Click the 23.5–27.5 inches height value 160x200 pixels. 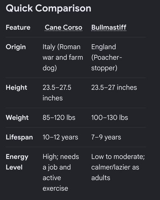click(57, 93)
